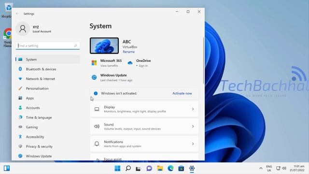The image size is (309, 174).
Task: Open Apps category
Action: pos(48,98)
